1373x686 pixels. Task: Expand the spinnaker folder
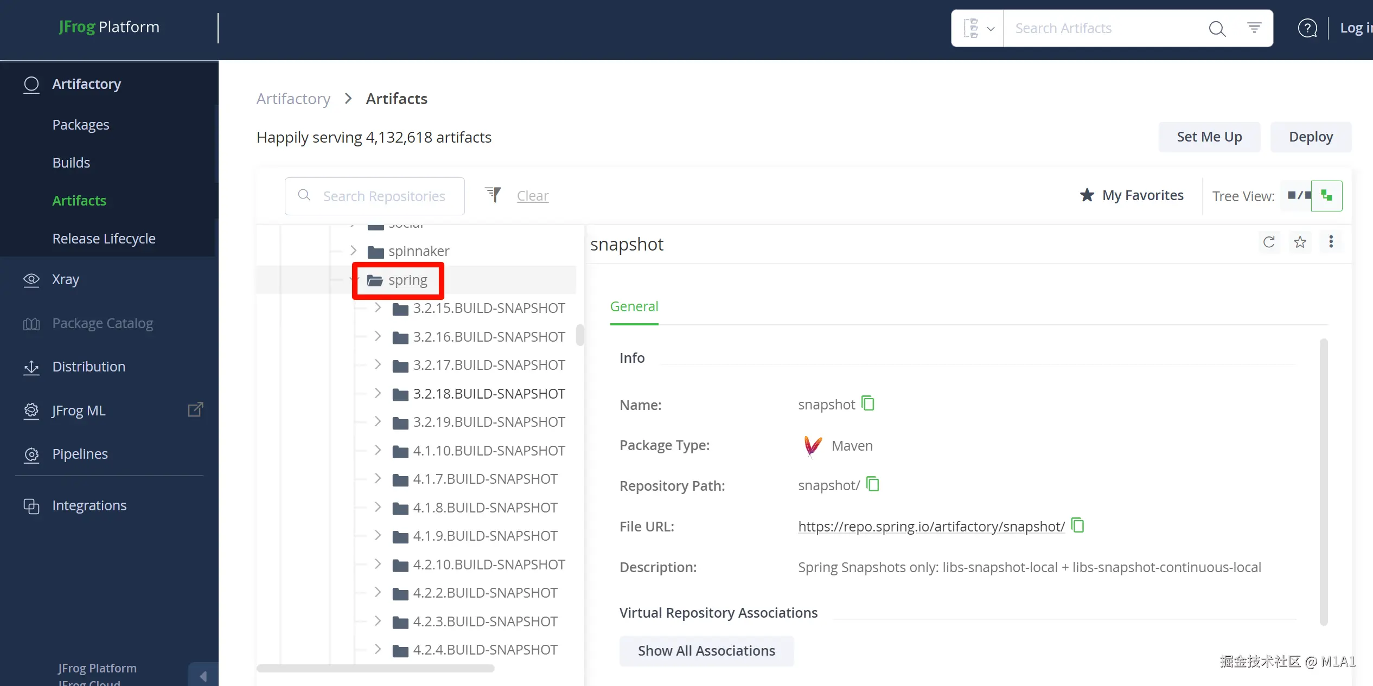click(x=353, y=251)
